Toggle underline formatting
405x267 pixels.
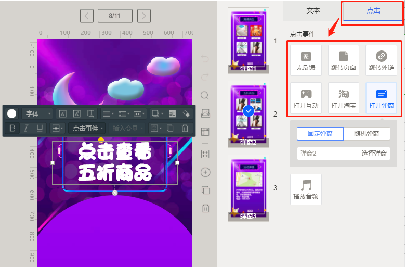click(x=40, y=128)
